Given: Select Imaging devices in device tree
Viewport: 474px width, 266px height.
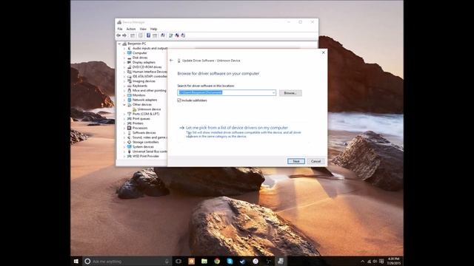Looking at the screenshot, I should [x=144, y=81].
